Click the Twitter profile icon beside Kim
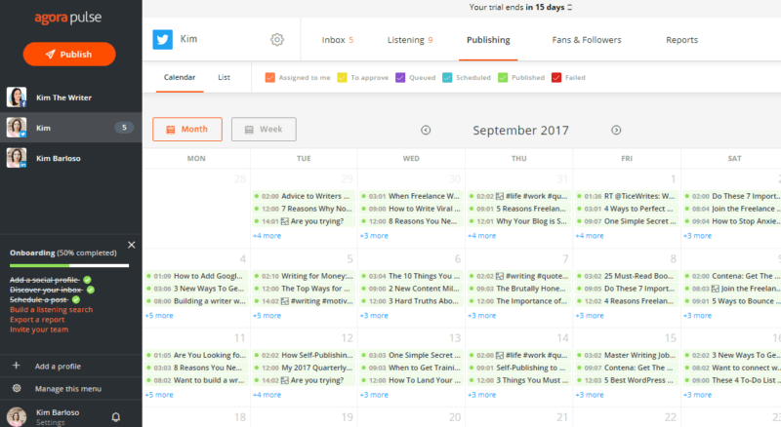 162,39
